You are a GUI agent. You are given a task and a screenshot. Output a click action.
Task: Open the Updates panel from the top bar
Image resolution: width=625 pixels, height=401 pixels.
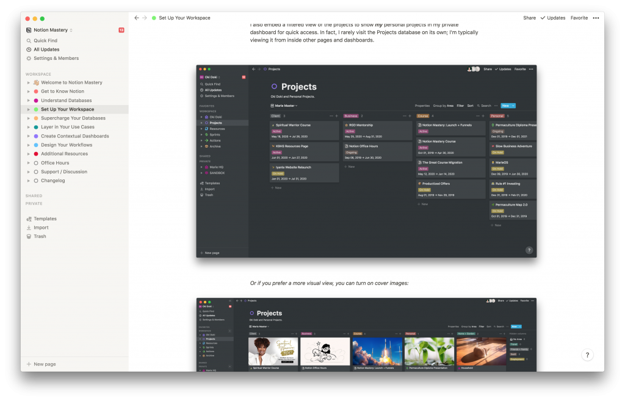(553, 18)
